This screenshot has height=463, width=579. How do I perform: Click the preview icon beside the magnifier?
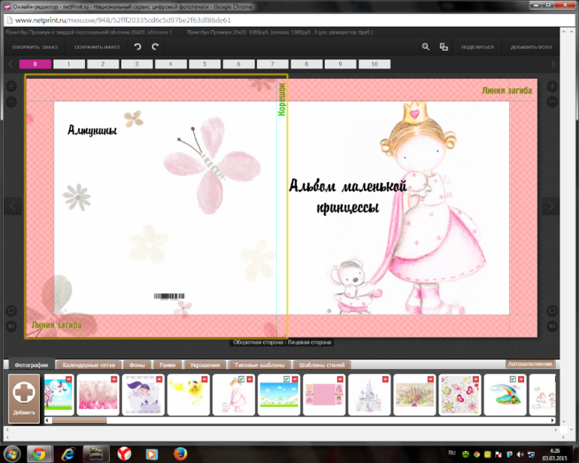pyautogui.click(x=444, y=47)
